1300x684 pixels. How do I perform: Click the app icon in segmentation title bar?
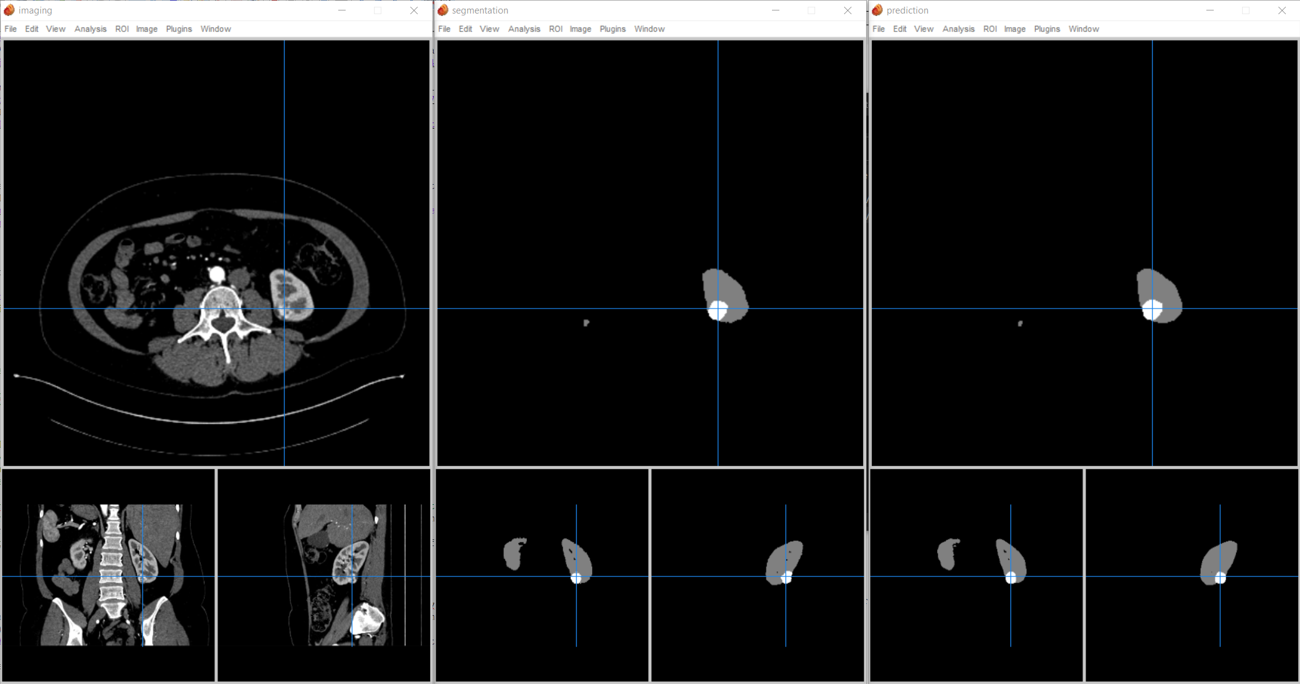click(442, 10)
